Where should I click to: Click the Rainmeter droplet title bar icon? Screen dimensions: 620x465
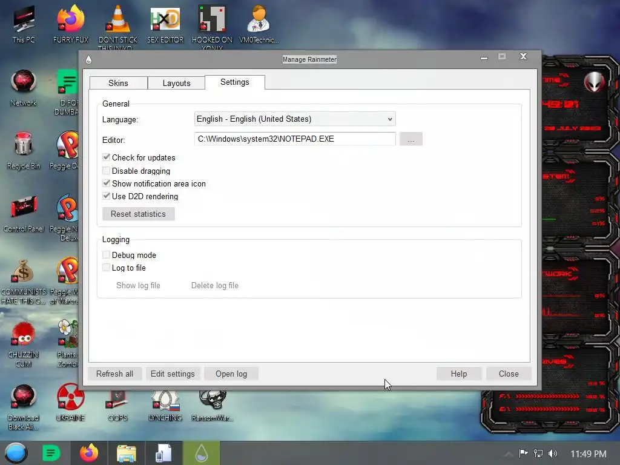click(x=88, y=59)
